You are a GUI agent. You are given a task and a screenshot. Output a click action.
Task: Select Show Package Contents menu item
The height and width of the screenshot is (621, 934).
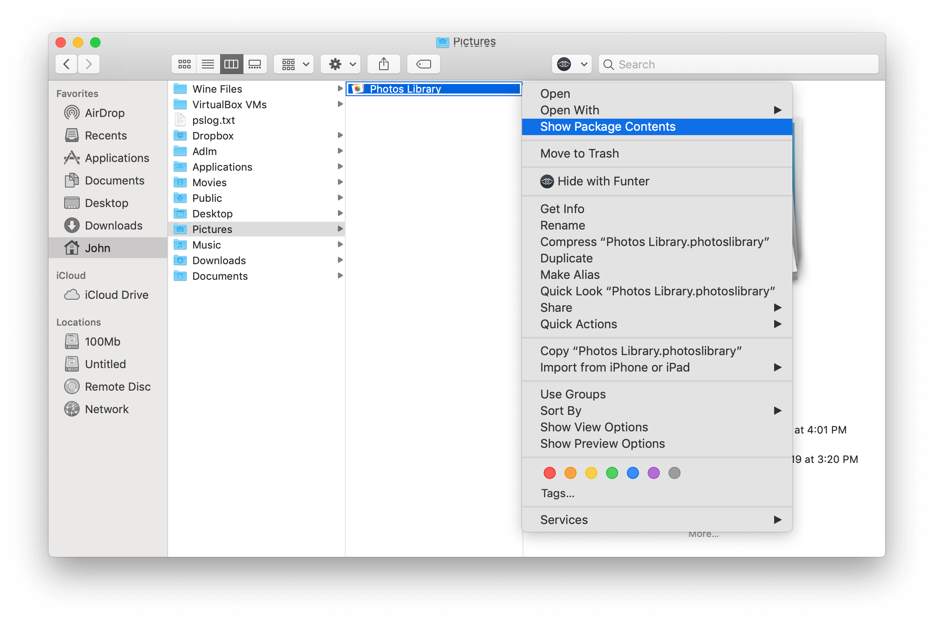(660, 126)
